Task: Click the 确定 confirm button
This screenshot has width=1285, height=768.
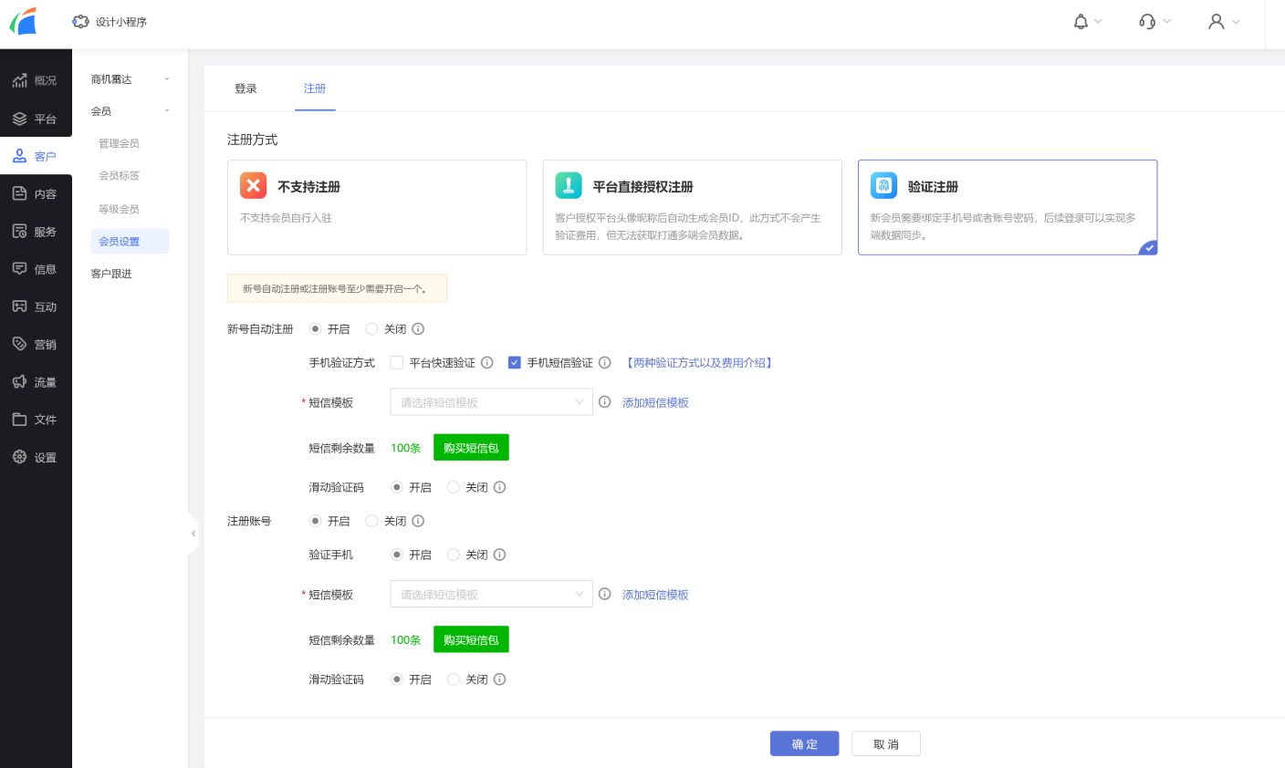Action: pos(804,743)
